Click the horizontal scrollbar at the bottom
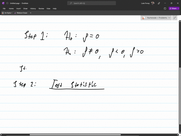The image size is (181, 136). [75, 135]
